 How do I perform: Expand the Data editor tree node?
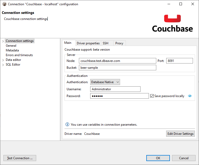[3, 60]
